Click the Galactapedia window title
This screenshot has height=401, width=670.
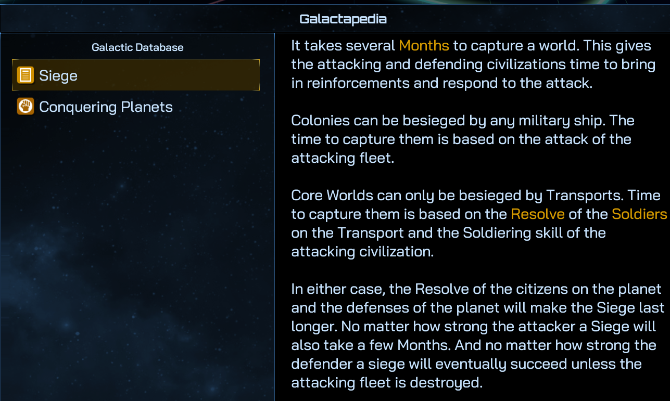343,19
